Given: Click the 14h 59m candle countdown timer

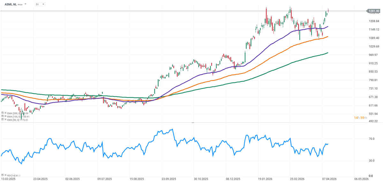Looking at the screenshot, I should click(360, 118).
